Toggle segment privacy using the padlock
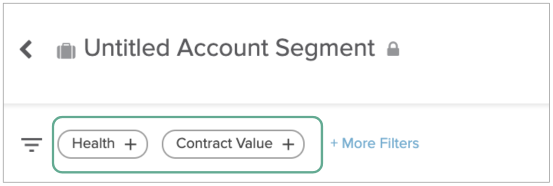 (393, 49)
